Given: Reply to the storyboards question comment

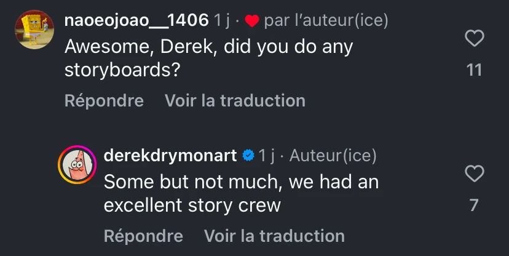Looking at the screenshot, I should click(104, 100).
